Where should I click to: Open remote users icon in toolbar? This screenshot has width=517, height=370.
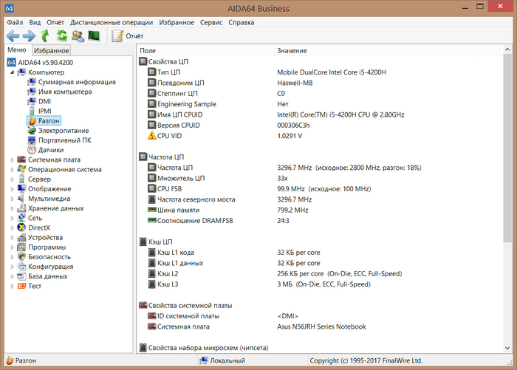(x=78, y=35)
